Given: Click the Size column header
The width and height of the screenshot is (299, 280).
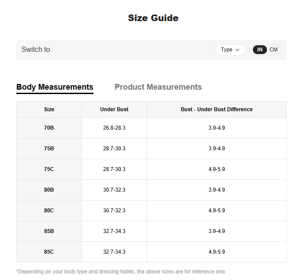Looking at the screenshot, I should 49,109.
